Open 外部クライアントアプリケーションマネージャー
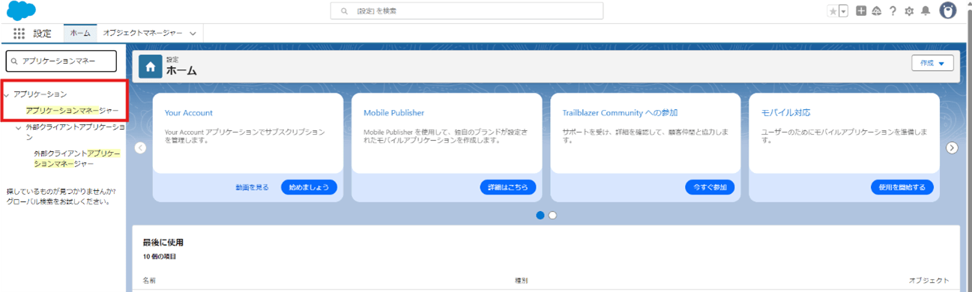The image size is (972, 292). point(77,158)
